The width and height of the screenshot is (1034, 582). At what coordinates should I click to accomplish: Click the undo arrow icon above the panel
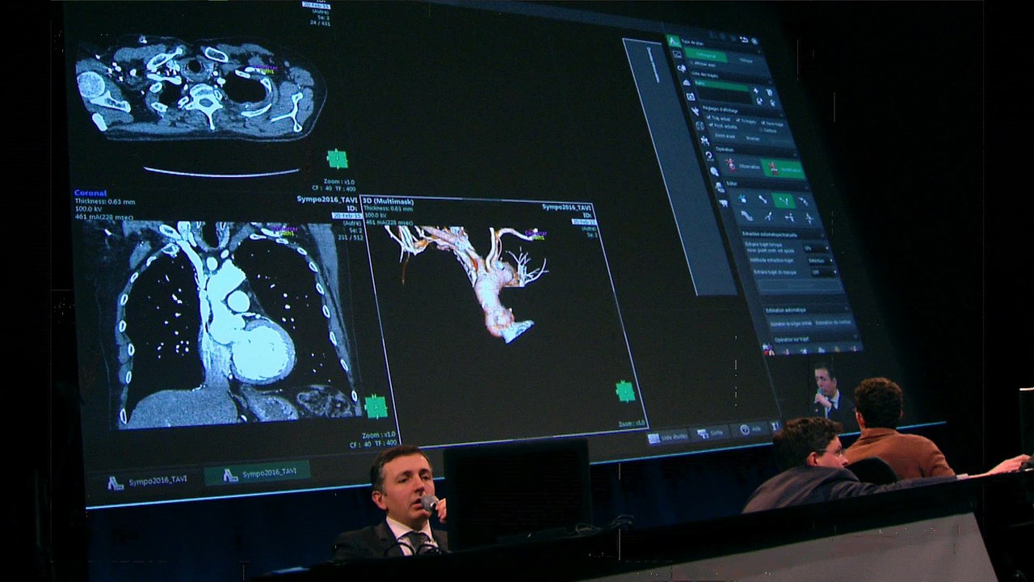[x=744, y=40]
